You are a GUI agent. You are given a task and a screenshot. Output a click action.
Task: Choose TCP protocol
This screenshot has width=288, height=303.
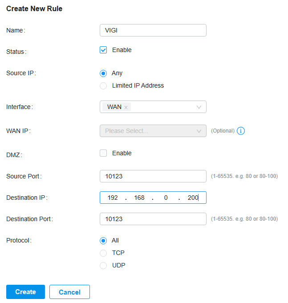(x=103, y=253)
